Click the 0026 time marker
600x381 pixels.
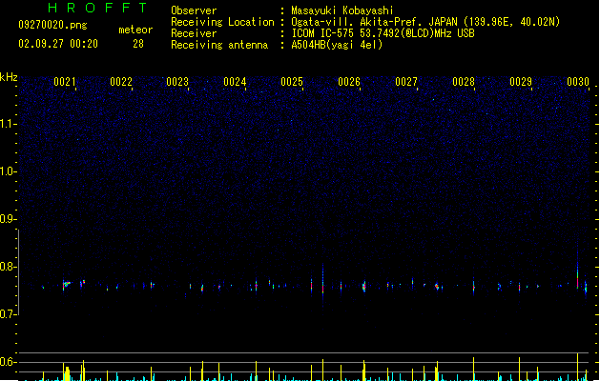(x=349, y=82)
